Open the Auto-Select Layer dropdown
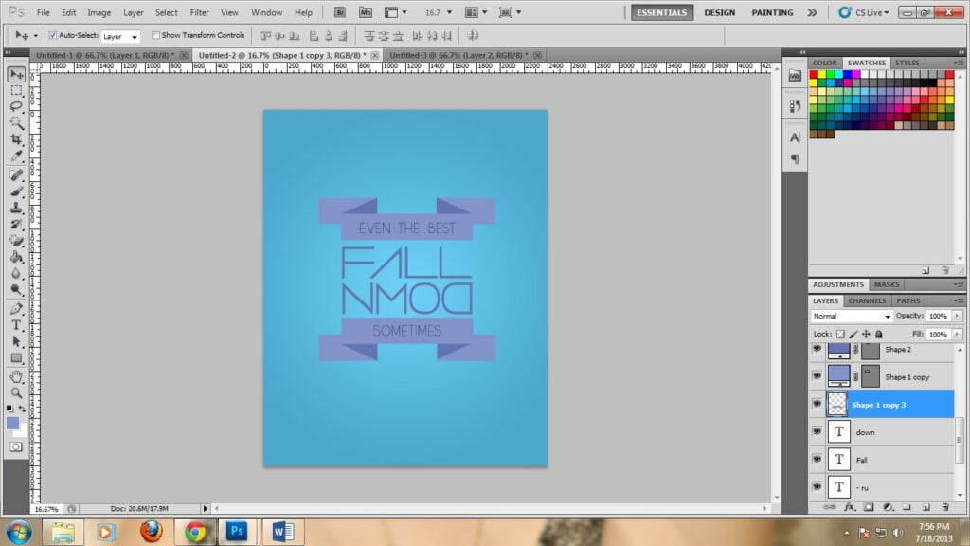The height and width of the screenshot is (546, 970). 133,35
